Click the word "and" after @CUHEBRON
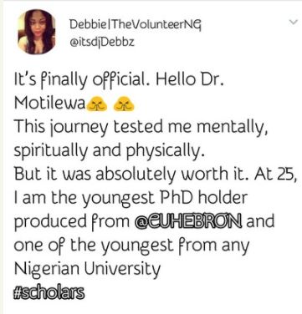The image size is (302, 314). 260,221
